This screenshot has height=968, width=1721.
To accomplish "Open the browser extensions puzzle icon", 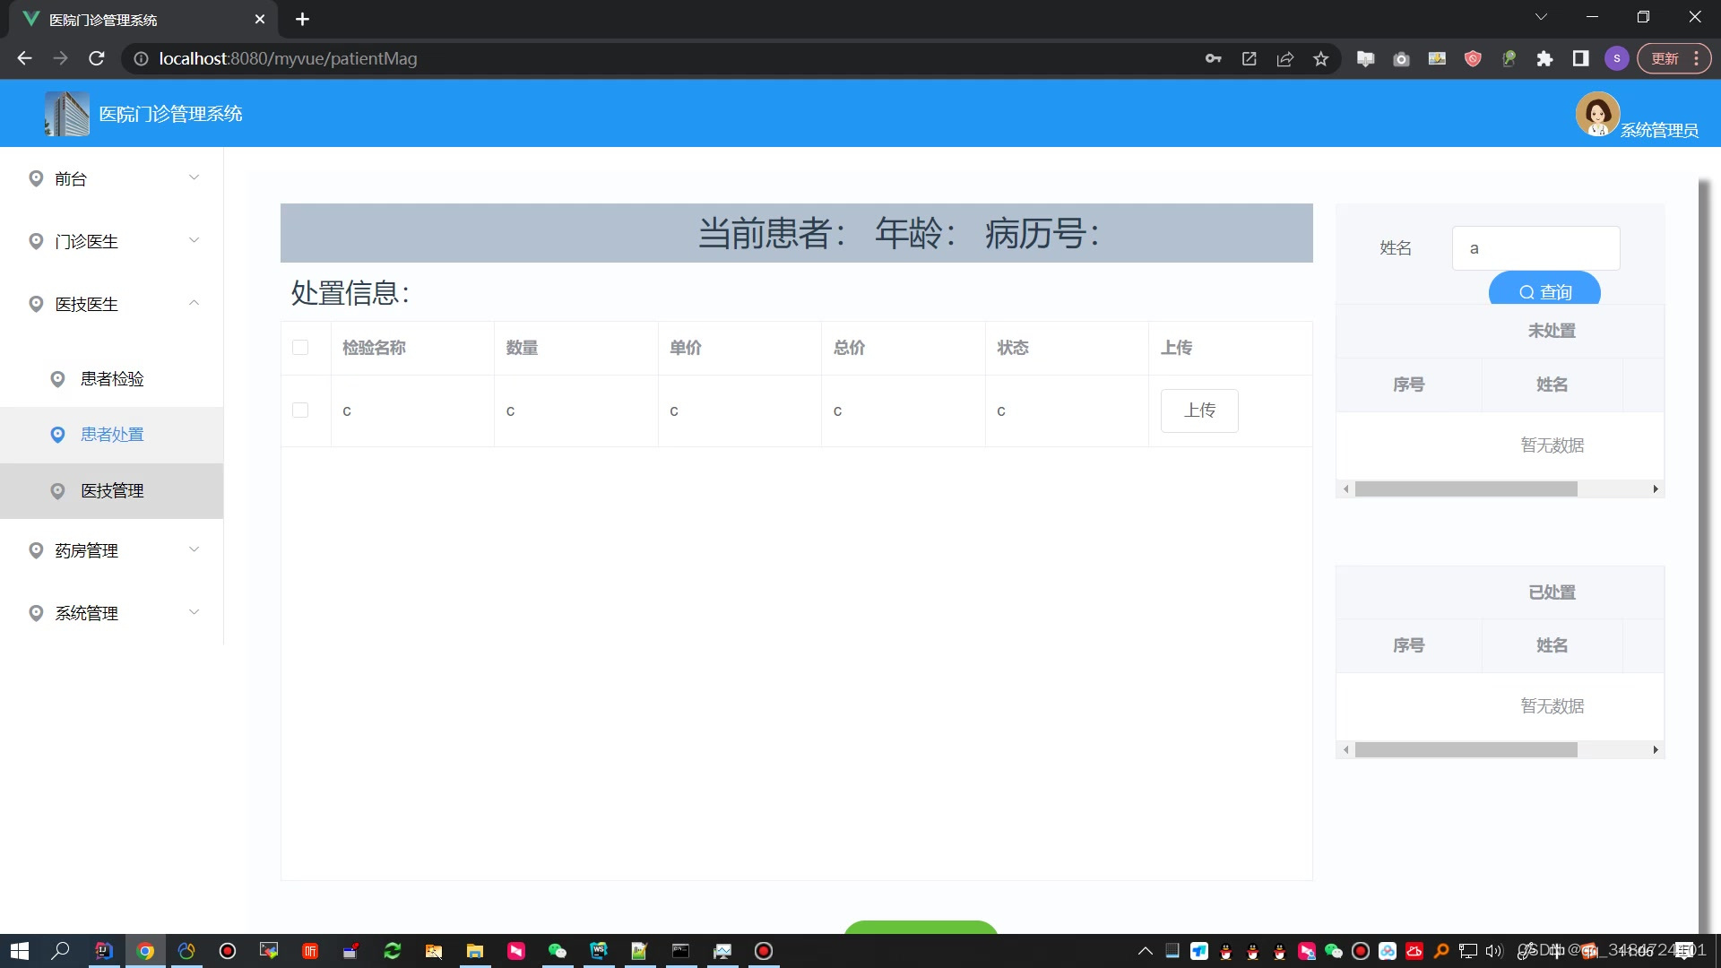I will coord(1544,59).
